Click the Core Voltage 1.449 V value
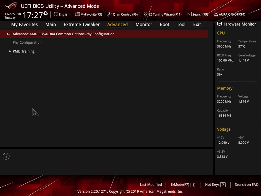This screenshot has height=196, width=261. coord(243,61)
